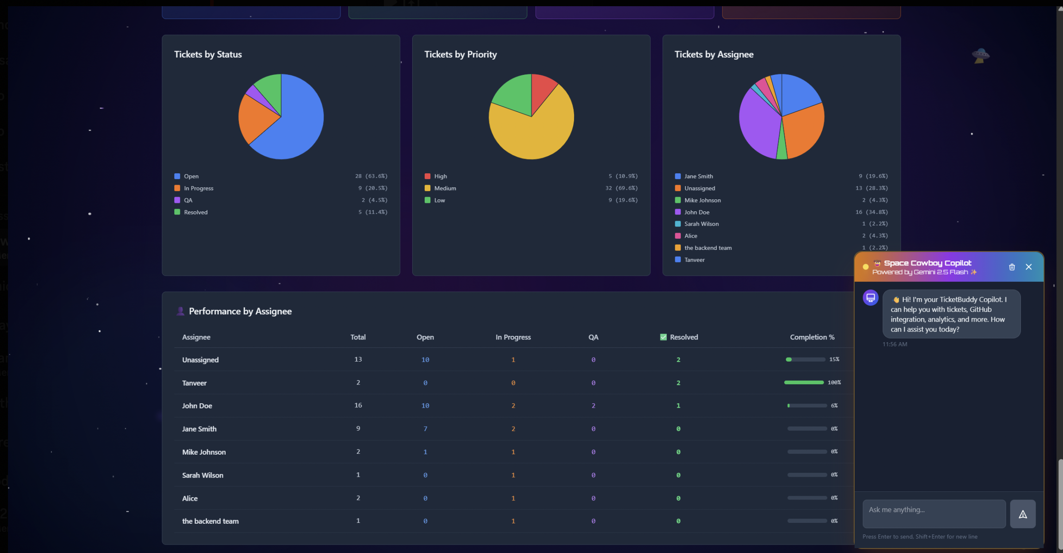Toggle the Medium legend item in Priority chart
The width and height of the screenshot is (1063, 553).
click(x=445, y=188)
